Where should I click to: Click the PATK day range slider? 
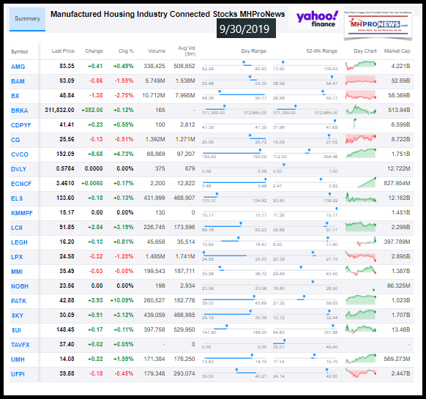(x=234, y=299)
